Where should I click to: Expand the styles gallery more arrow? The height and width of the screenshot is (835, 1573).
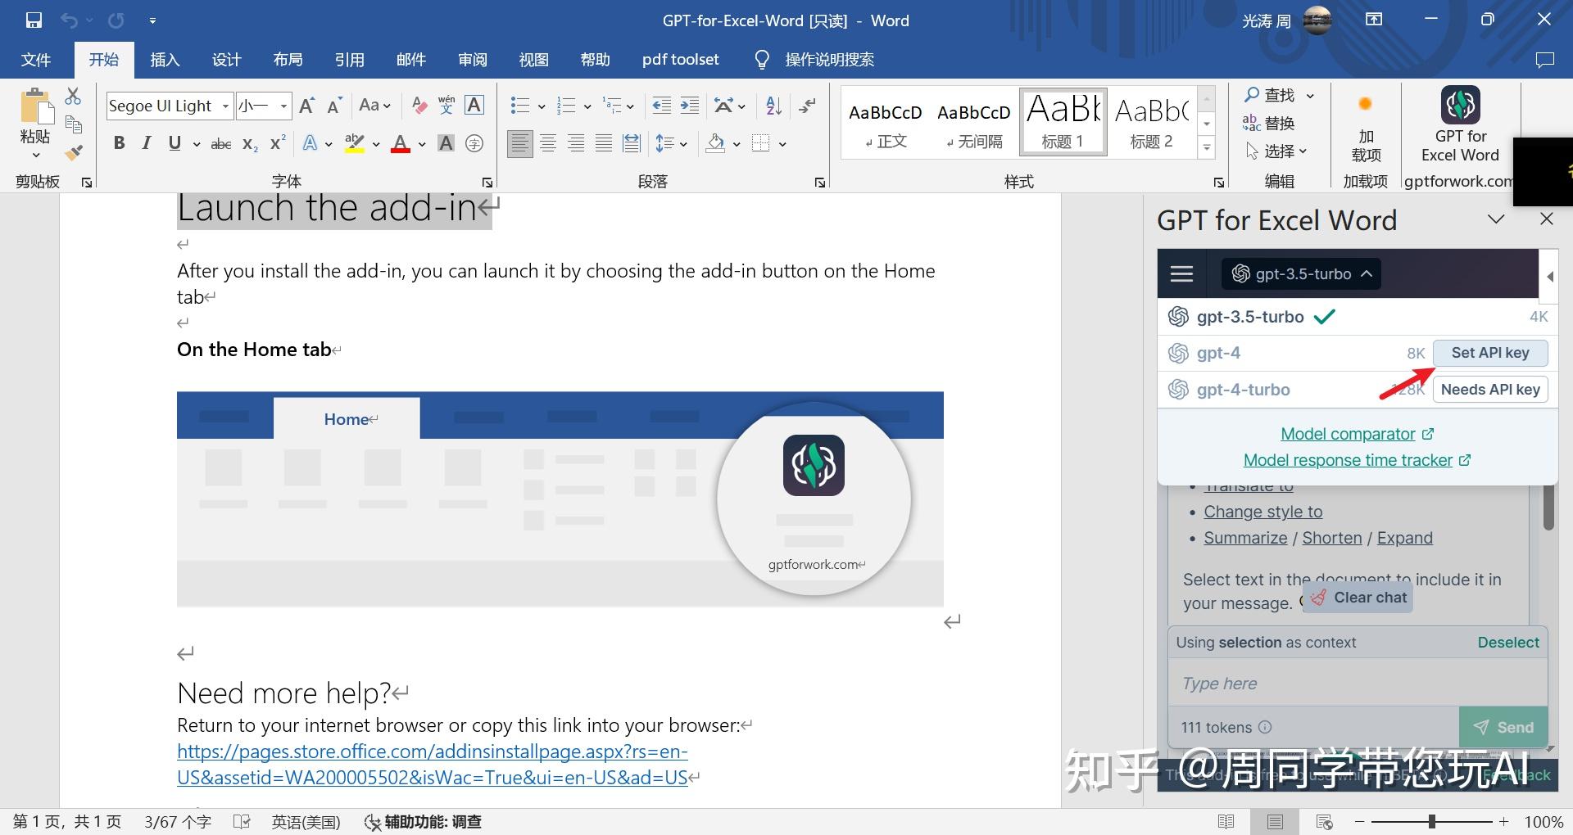point(1206,148)
